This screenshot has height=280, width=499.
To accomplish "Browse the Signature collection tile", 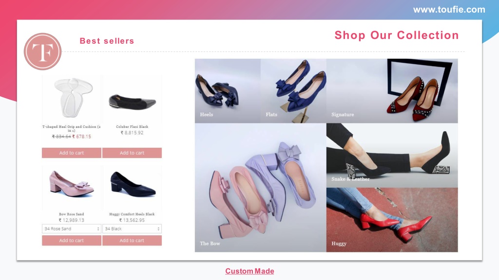I will tap(392, 91).
